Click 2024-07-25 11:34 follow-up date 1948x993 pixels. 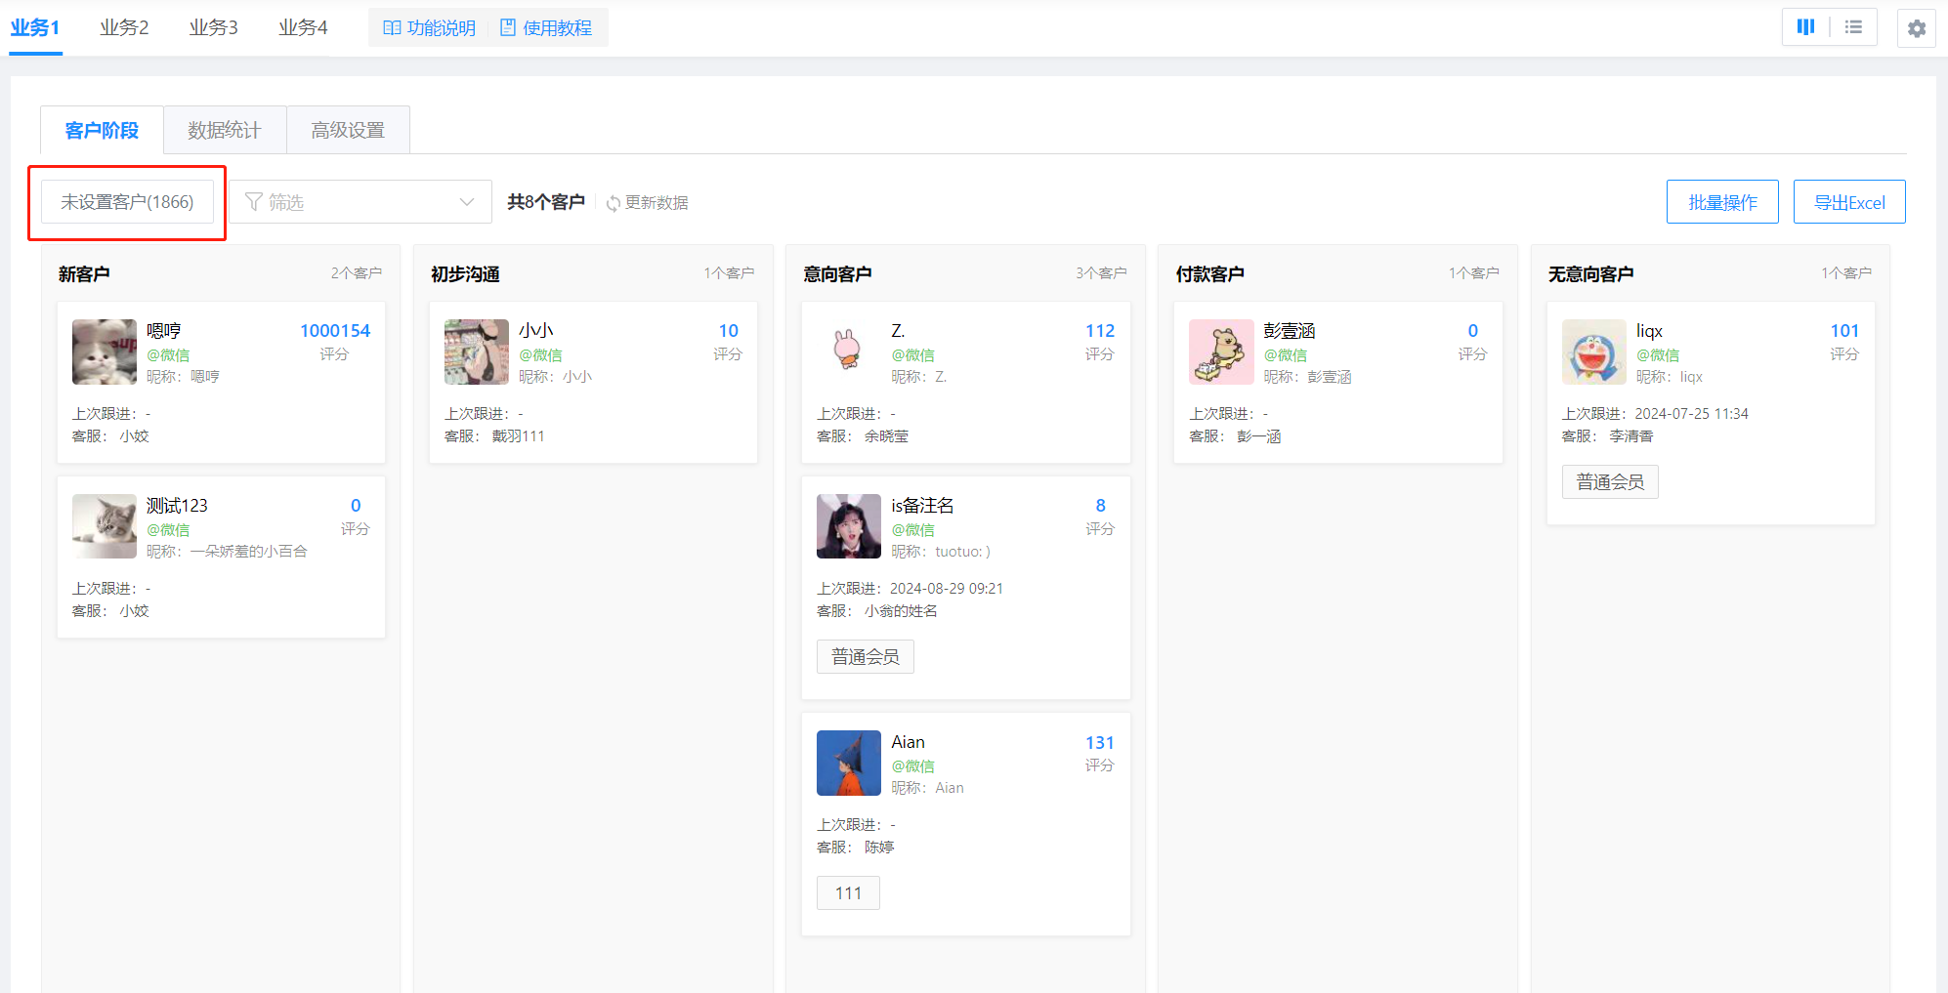1692,414
